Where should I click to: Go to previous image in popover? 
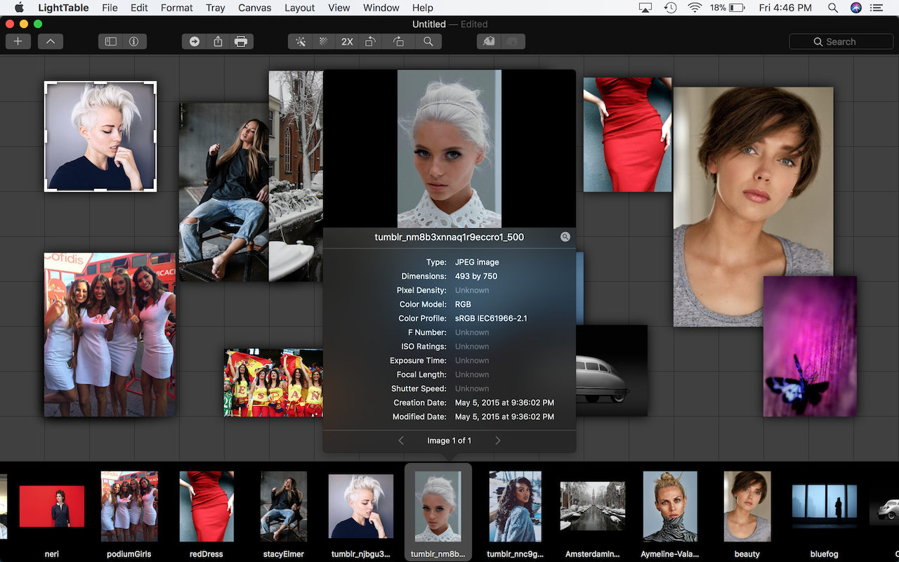coord(401,440)
